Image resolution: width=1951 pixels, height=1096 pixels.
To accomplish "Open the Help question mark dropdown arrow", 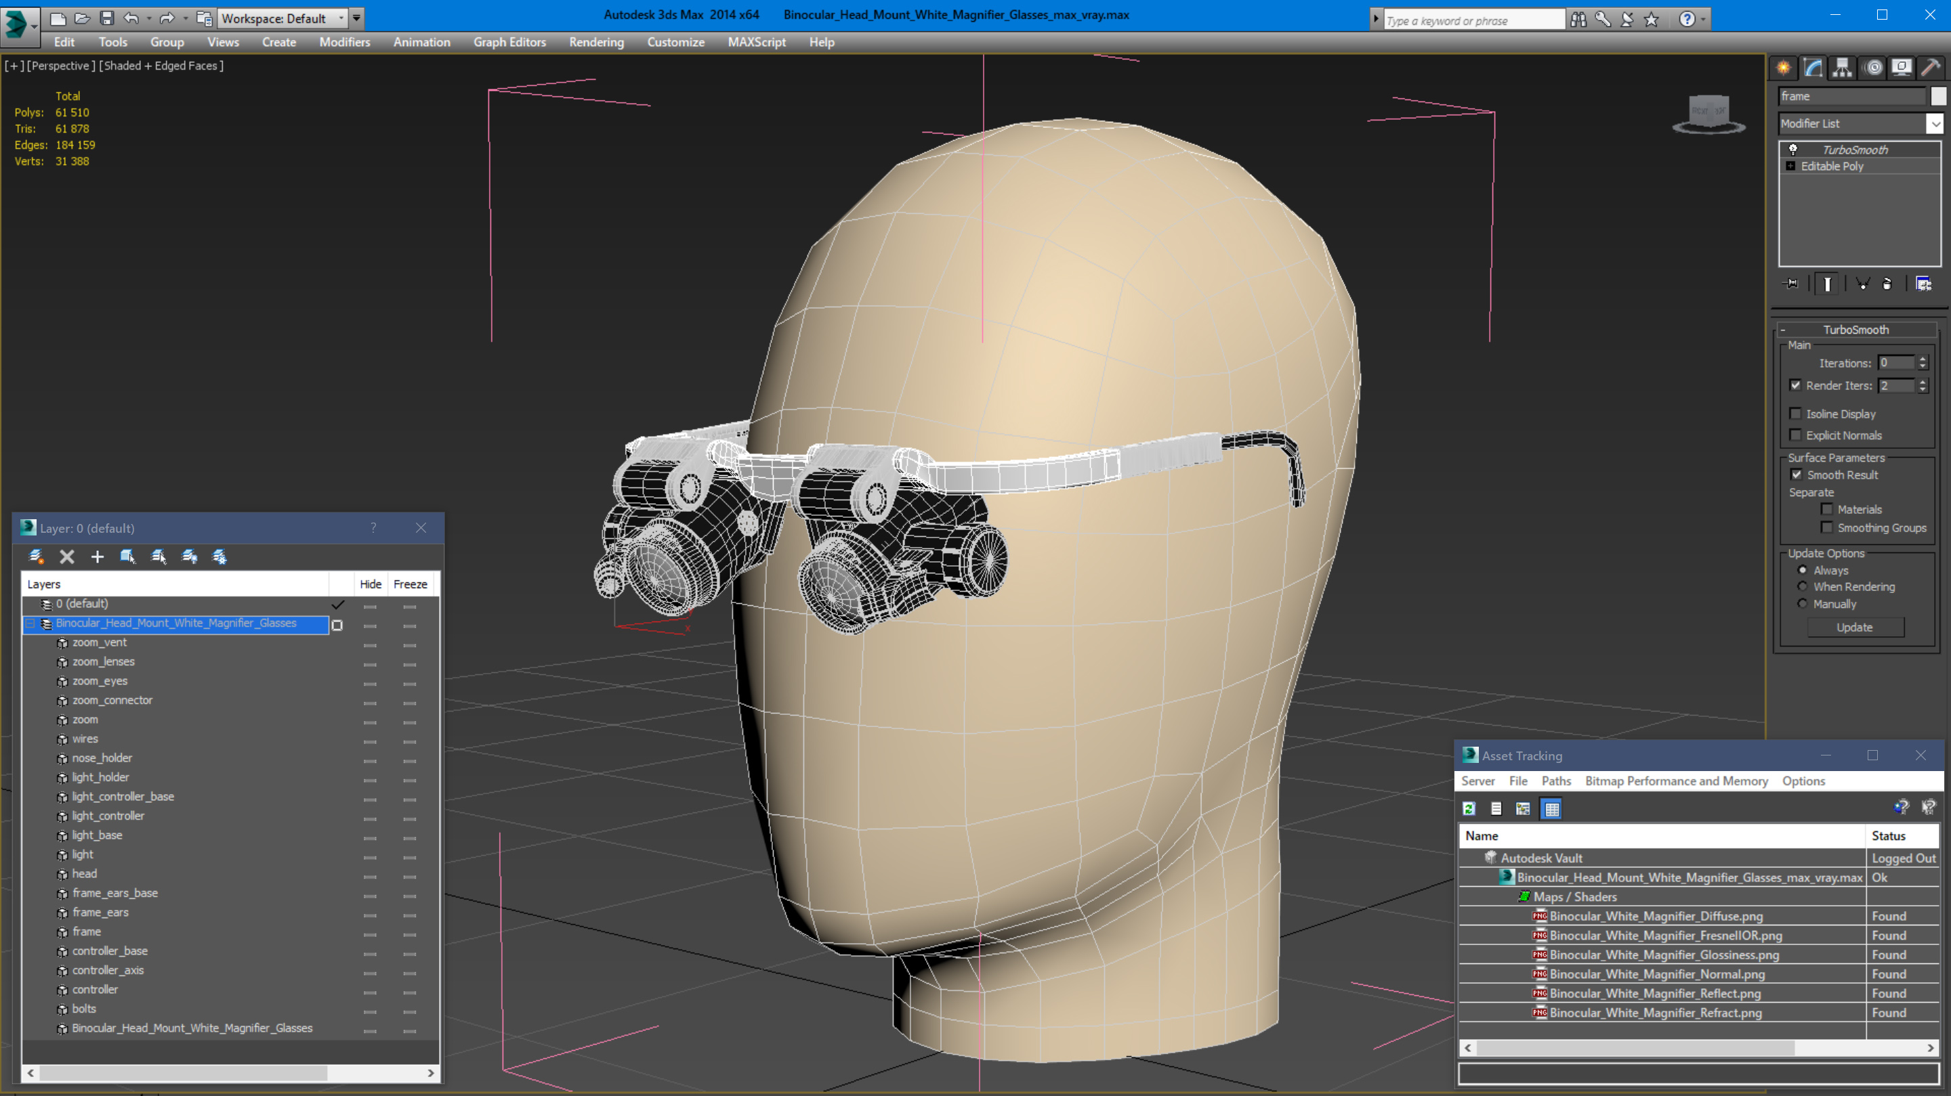I will (x=1703, y=20).
